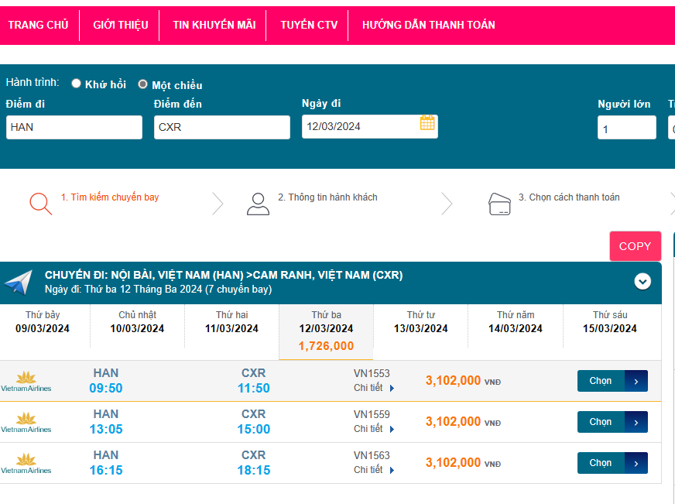Click the Điểm đến CXR input field

click(221, 127)
